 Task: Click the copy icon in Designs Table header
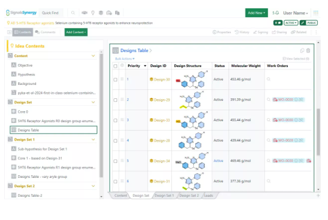pyautogui.click(x=302, y=50)
